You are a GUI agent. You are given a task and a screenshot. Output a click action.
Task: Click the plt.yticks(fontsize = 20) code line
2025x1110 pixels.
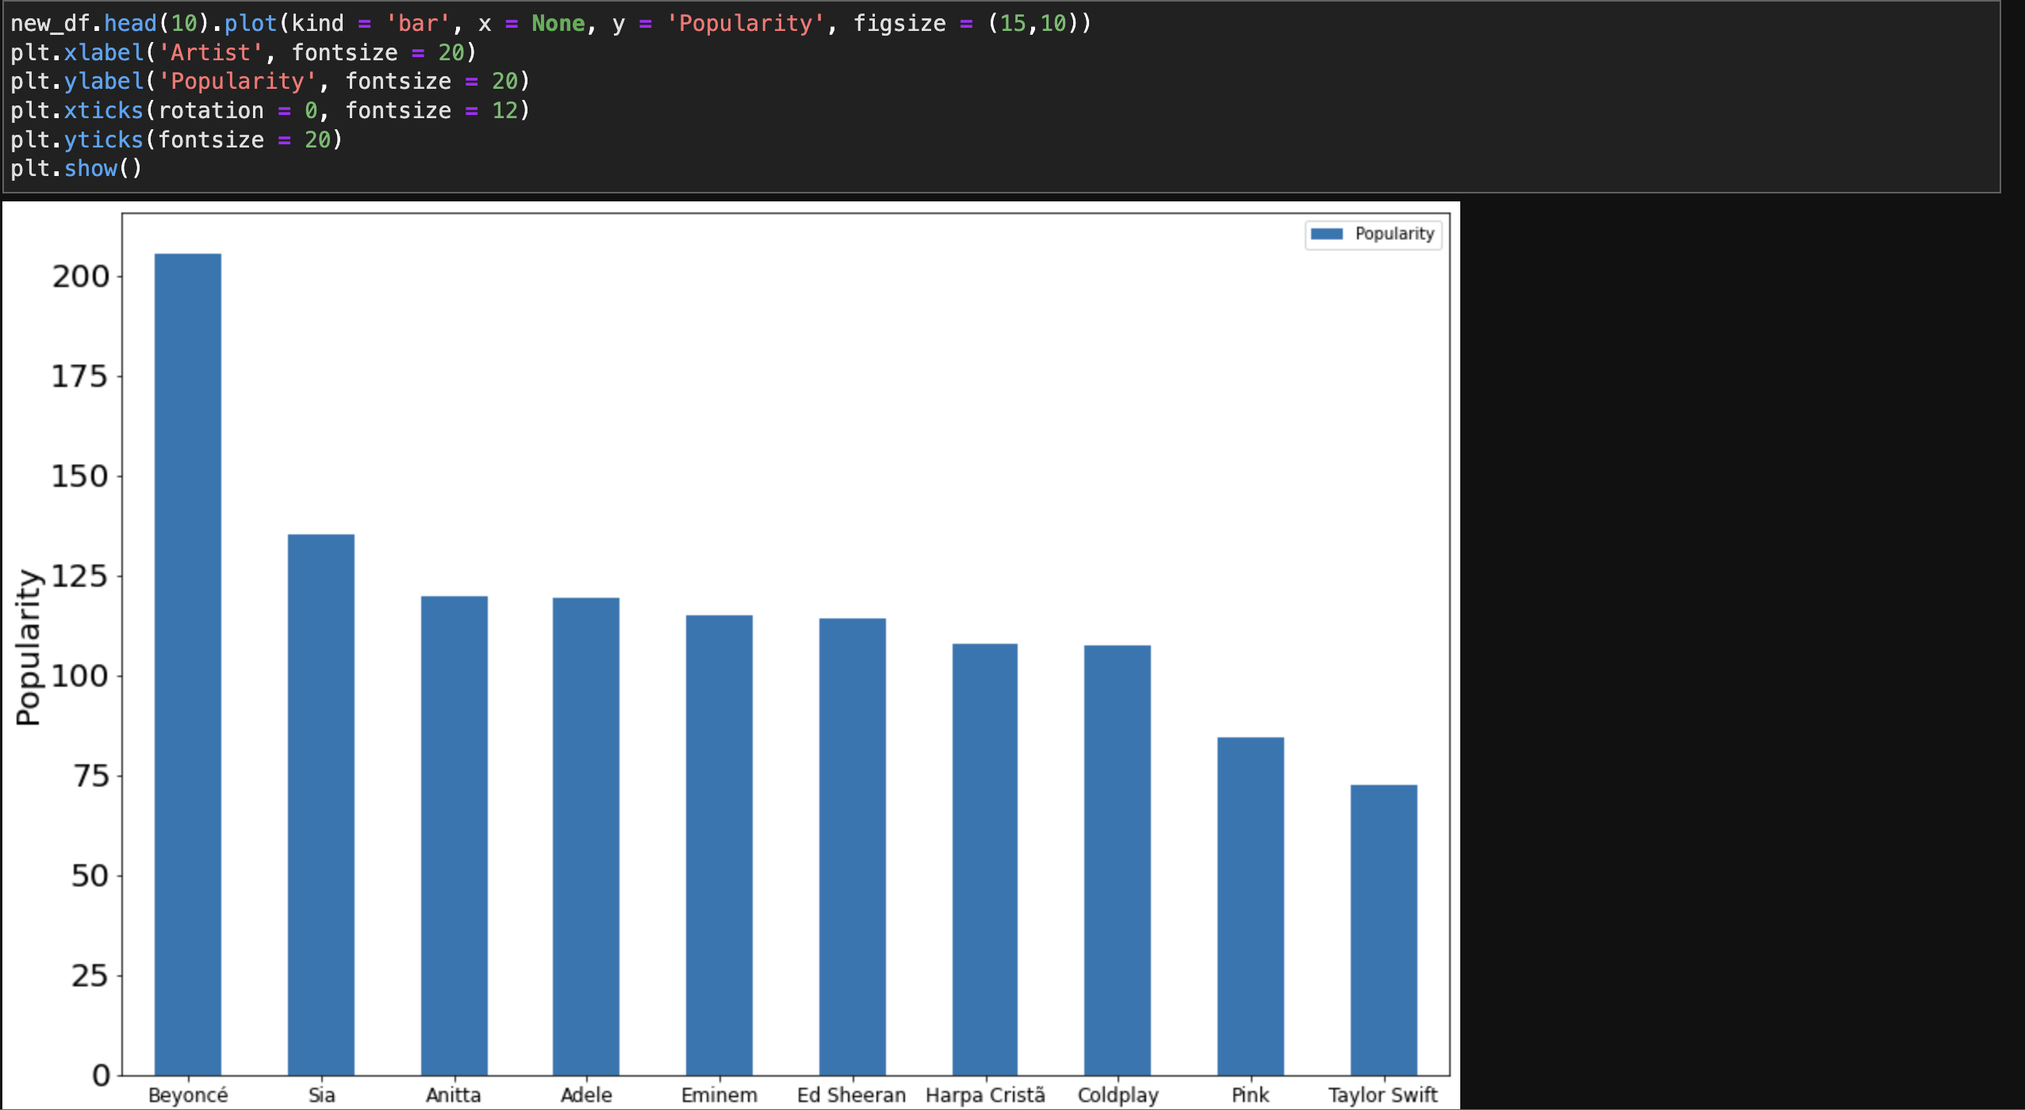click(176, 140)
